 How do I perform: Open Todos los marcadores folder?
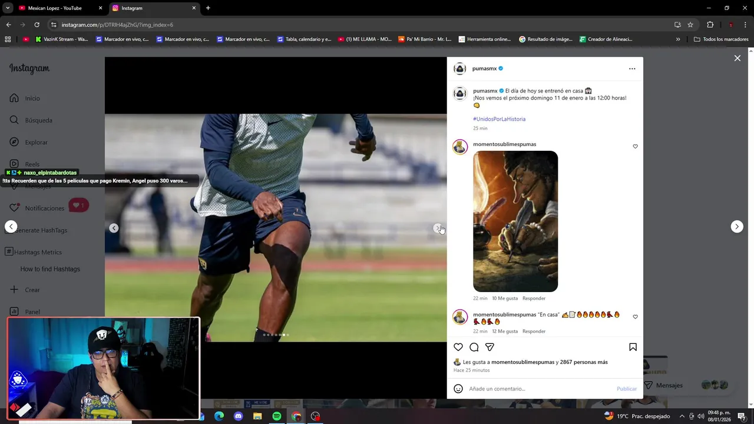pyautogui.click(x=721, y=39)
